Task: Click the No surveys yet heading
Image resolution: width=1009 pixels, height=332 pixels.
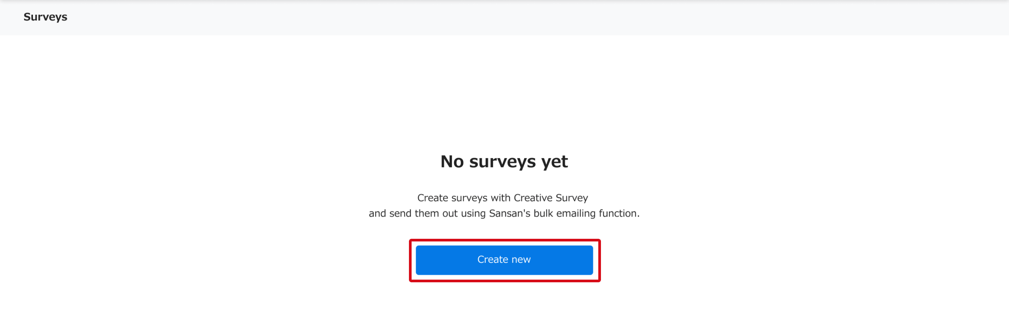Action: click(504, 162)
